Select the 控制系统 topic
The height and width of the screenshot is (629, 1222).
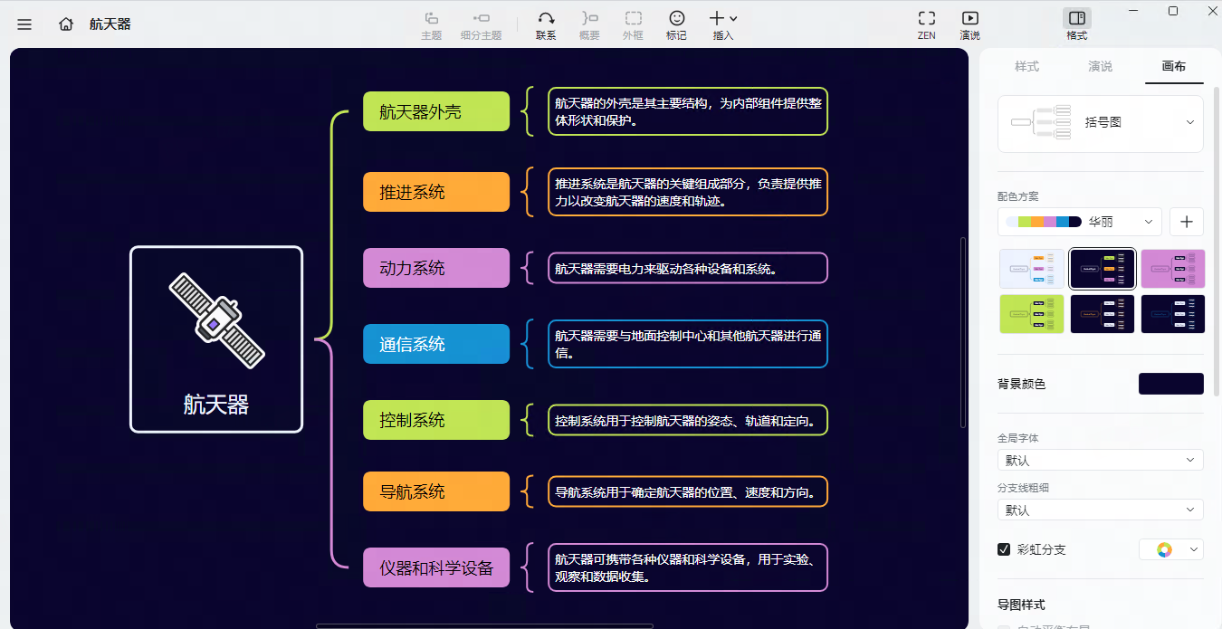click(436, 420)
